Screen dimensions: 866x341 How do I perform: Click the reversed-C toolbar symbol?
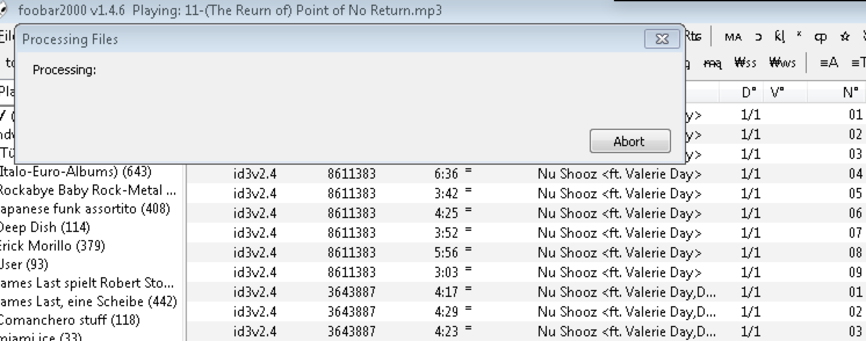click(x=758, y=37)
